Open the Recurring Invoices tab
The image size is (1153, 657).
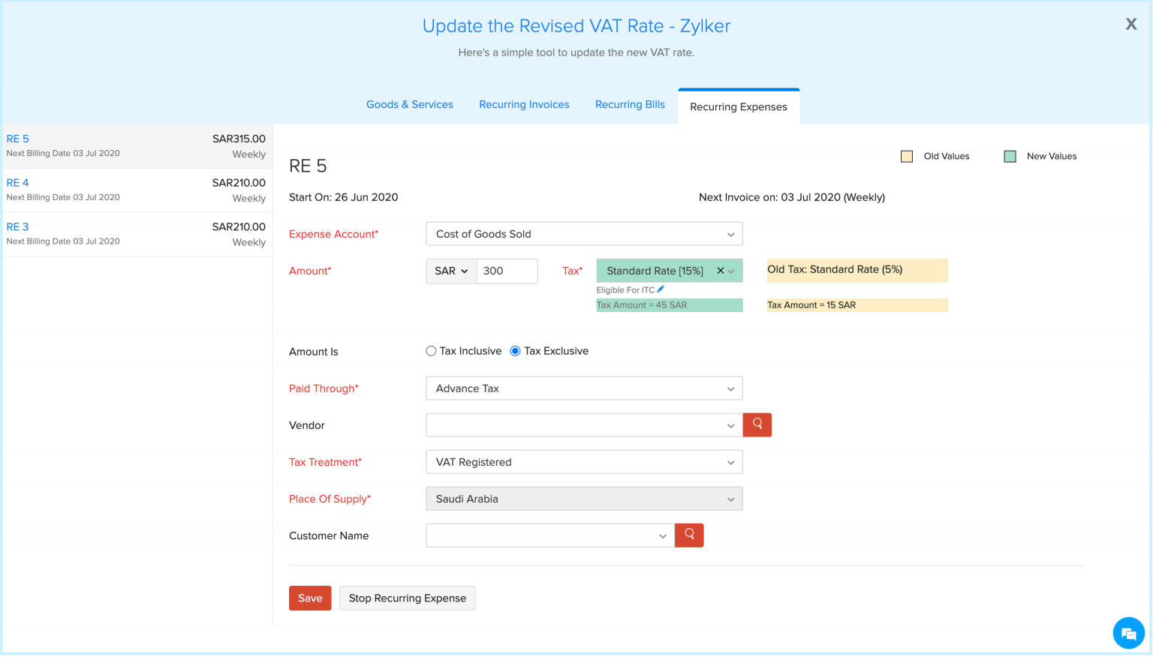click(x=524, y=104)
